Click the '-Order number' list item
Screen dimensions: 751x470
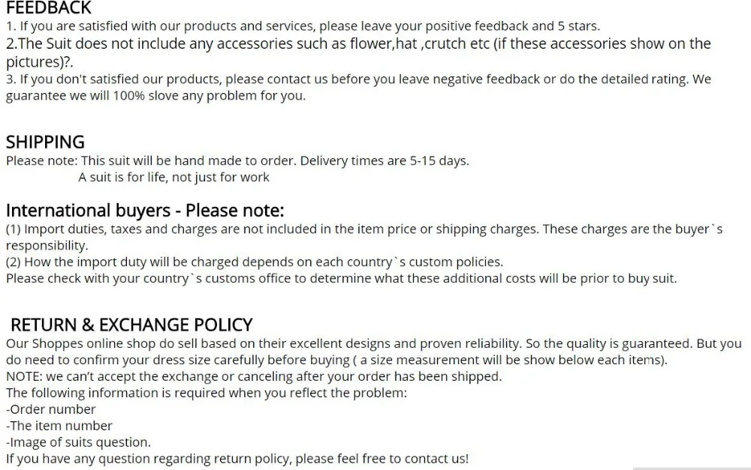51,409
